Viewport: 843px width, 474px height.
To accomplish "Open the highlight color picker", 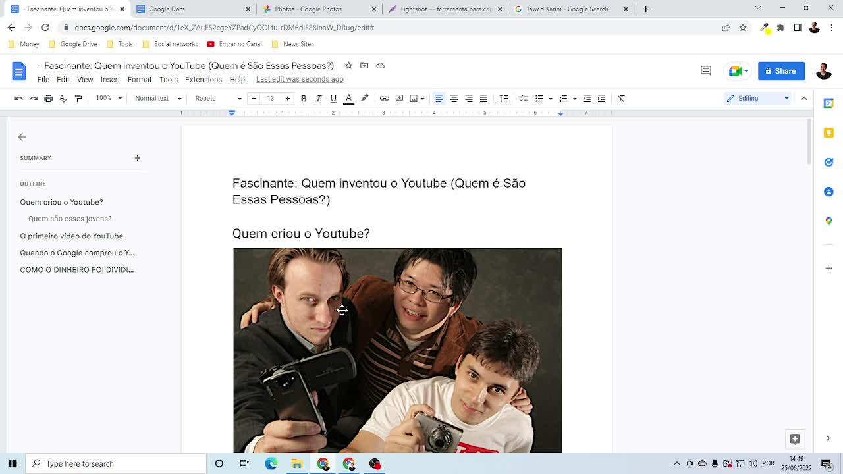I will click(365, 98).
